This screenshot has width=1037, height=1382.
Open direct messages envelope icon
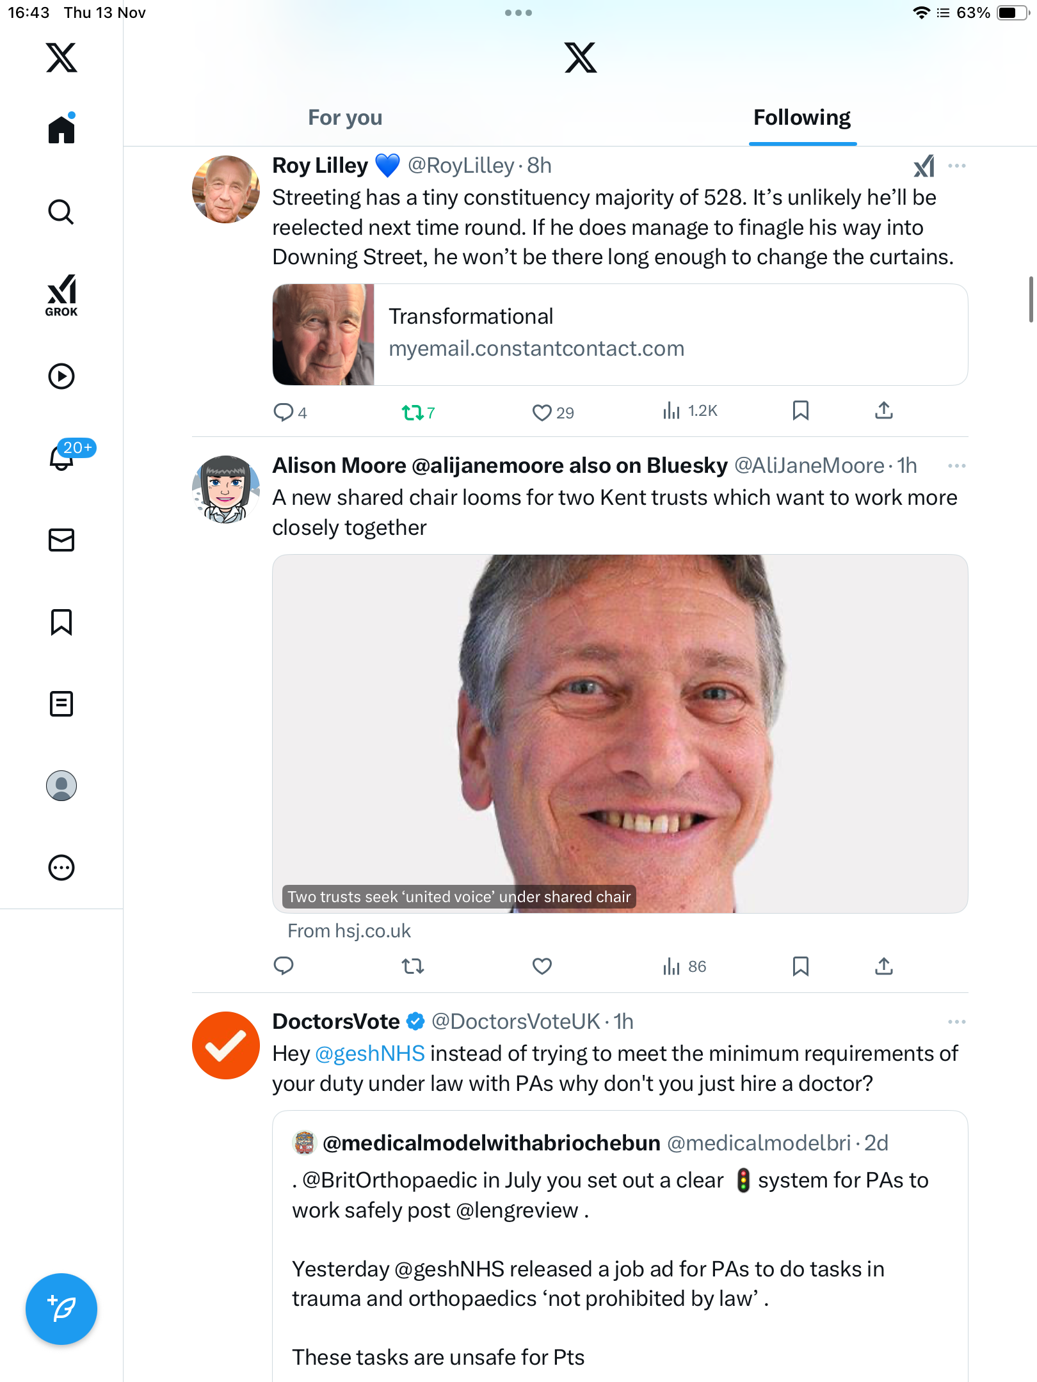[61, 540]
